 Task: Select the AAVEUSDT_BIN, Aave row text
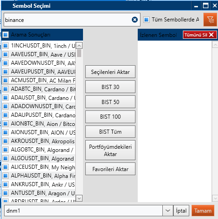43,54
